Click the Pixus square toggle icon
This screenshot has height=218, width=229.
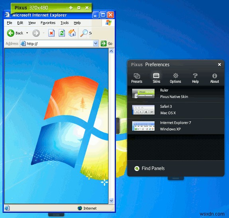(79, 8)
